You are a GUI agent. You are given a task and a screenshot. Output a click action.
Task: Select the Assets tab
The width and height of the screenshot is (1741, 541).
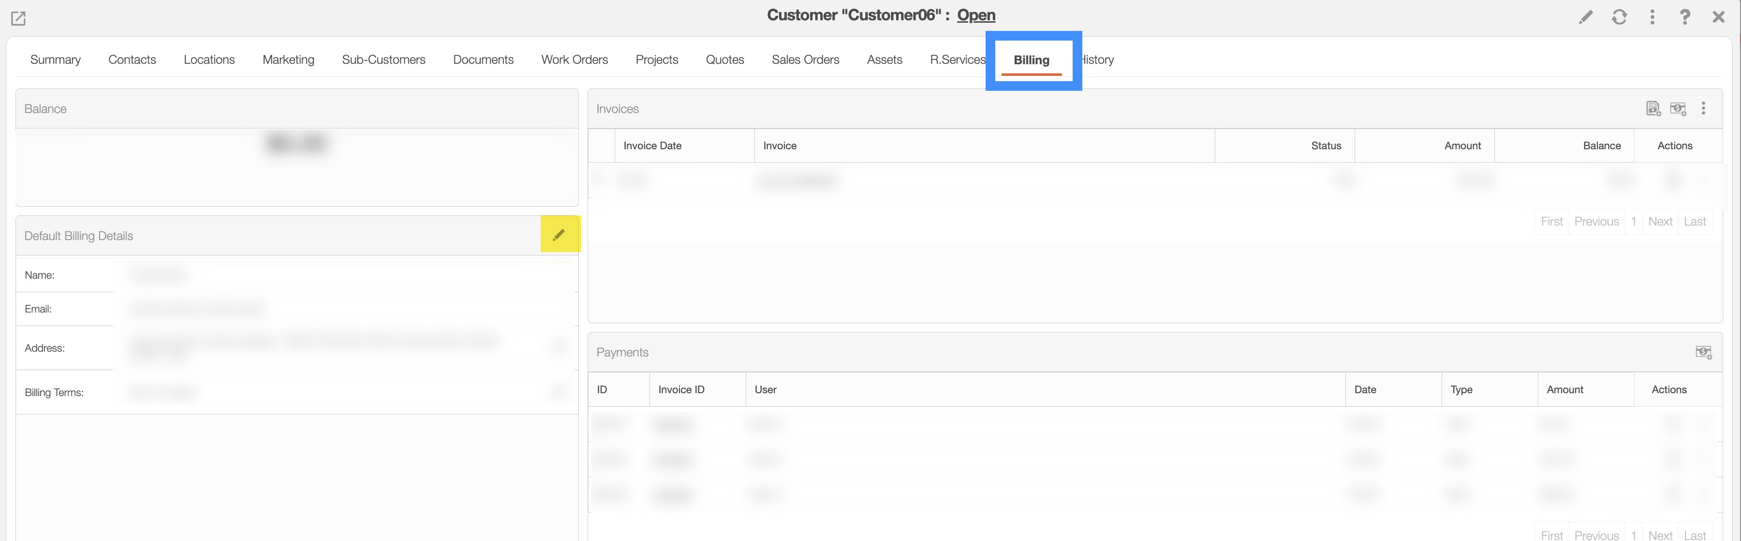884,59
